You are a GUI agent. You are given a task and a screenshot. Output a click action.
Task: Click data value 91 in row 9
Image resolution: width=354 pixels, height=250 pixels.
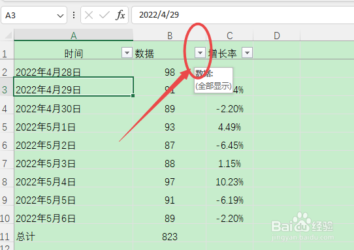click(170, 200)
